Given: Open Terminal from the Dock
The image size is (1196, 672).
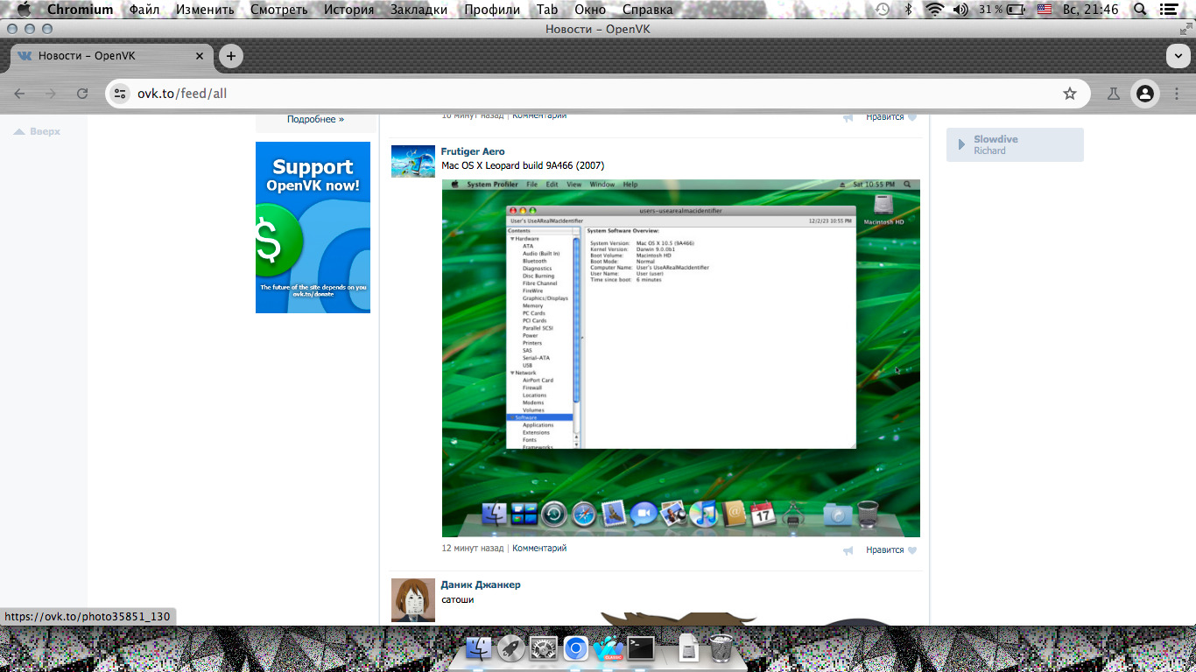Looking at the screenshot, I should [x=642, y=648].
